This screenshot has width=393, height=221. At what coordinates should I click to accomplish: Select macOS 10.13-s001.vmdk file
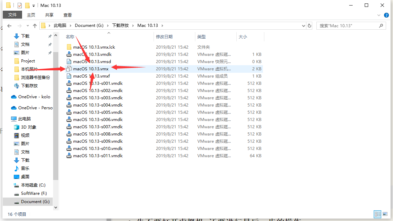(98, 83)
